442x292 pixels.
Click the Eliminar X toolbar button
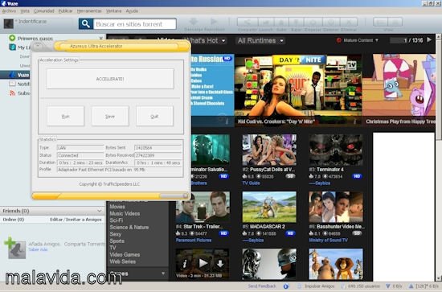(x=349, y=22)
